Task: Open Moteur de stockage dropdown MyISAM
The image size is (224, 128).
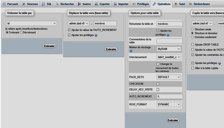Action: pyautogui.click(x=169, y=49)
